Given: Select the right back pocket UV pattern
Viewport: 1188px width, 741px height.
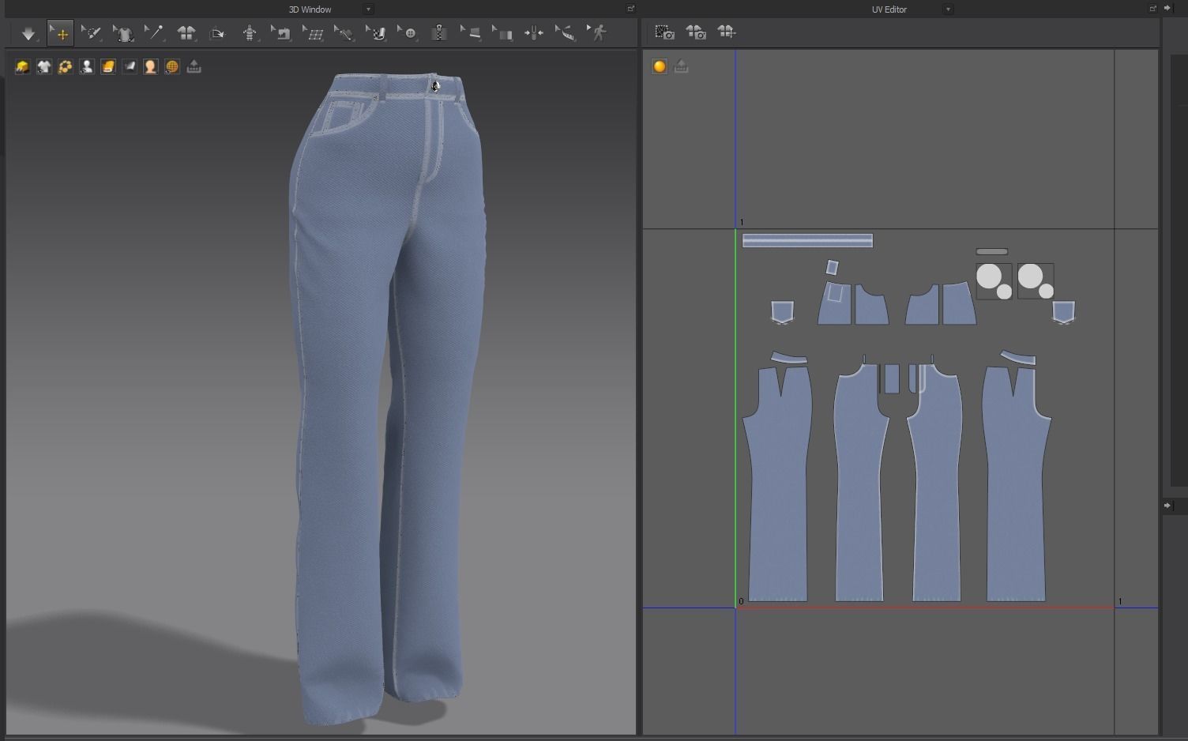Looking at the screenshot, I should (x=1063, y=312).
